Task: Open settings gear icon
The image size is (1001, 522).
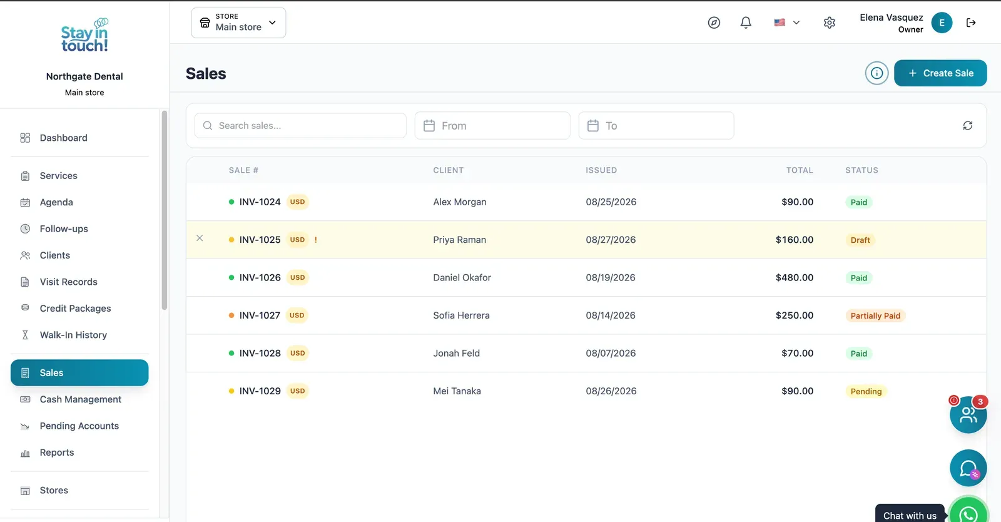Action: click(830, 23)
